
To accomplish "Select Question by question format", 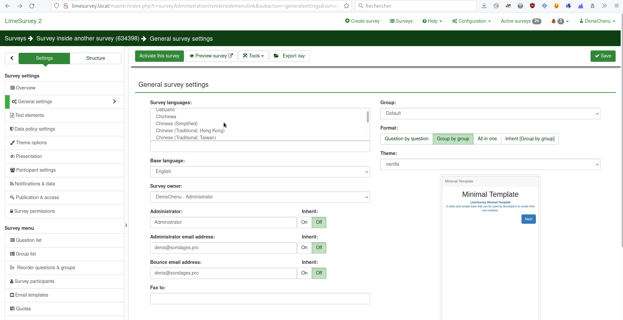I will point(406,139).
